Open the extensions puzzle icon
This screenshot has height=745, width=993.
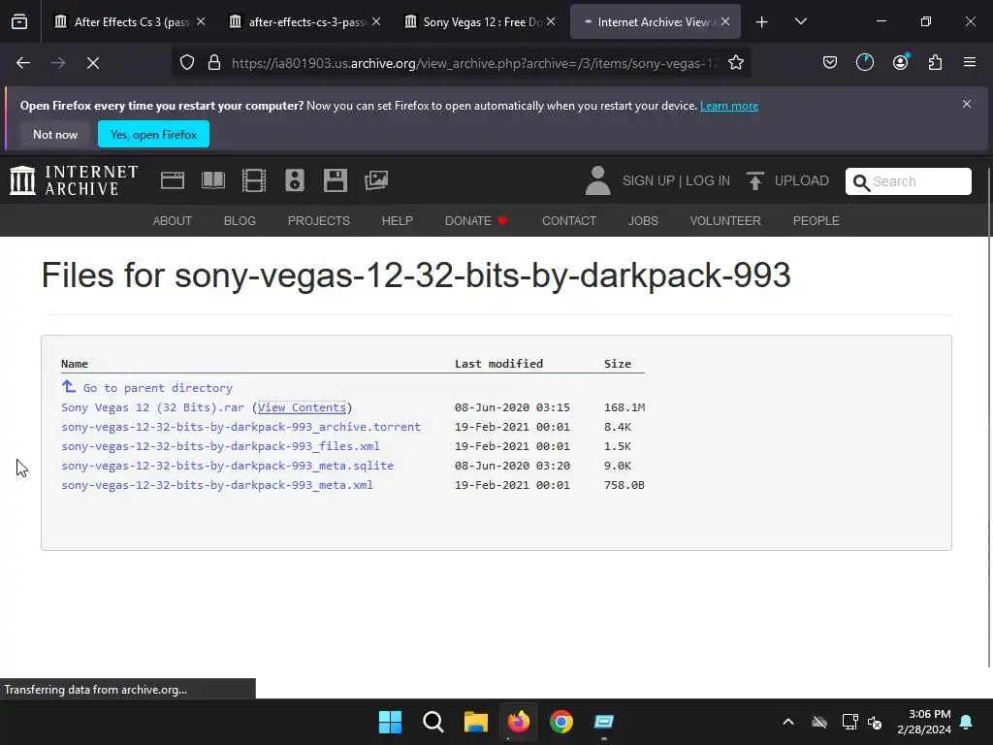click(x=935, y=63)
